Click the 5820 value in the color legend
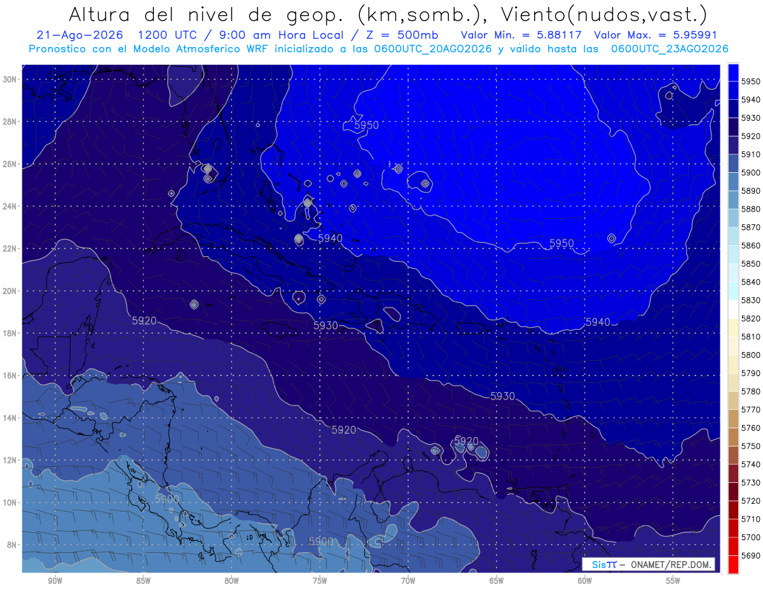The height and width of the screenshot is (589, 763). 750,318
